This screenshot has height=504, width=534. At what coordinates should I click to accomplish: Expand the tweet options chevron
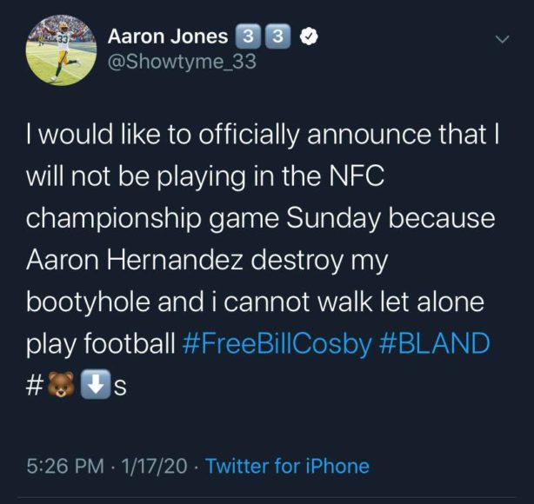pyautogui.click(x=502, y=39)
